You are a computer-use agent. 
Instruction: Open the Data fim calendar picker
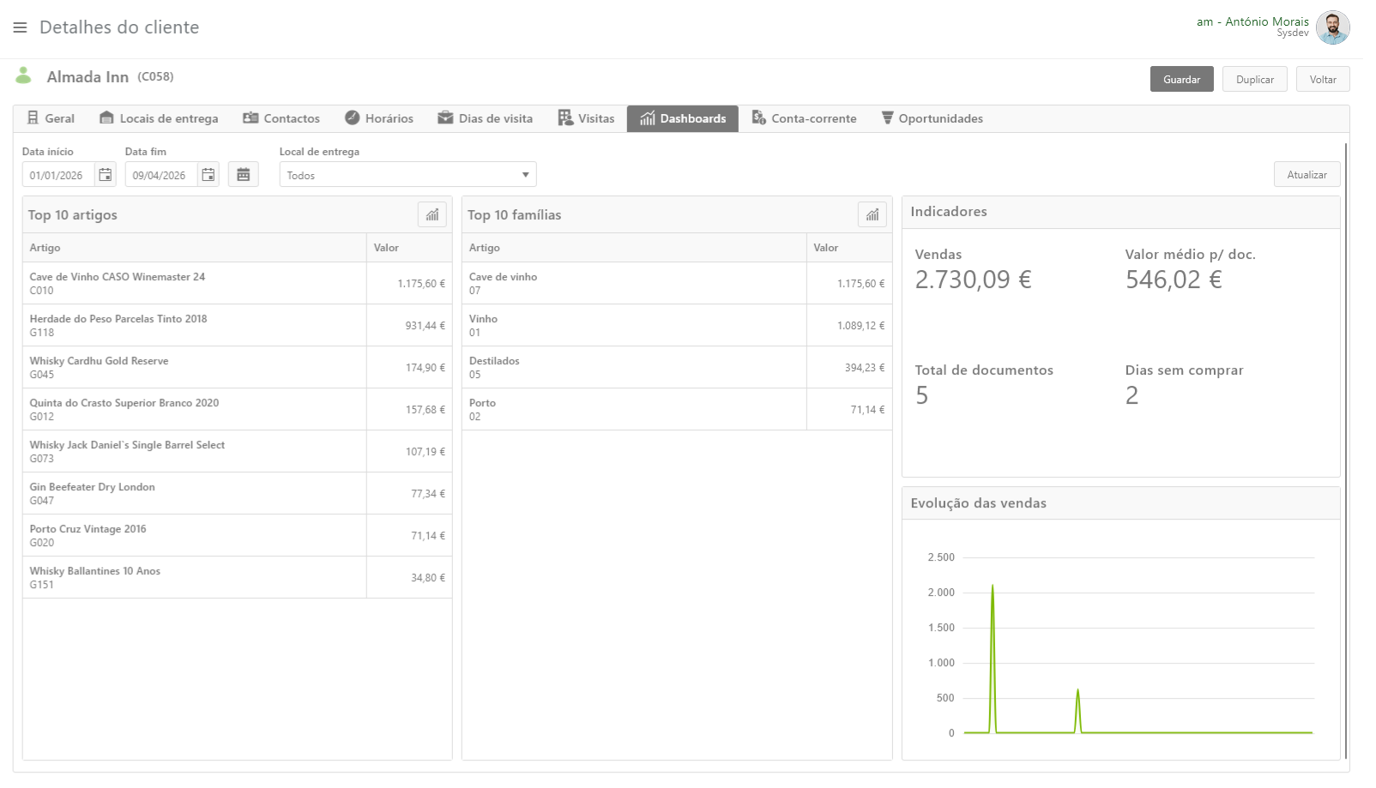tap(208, 175)
